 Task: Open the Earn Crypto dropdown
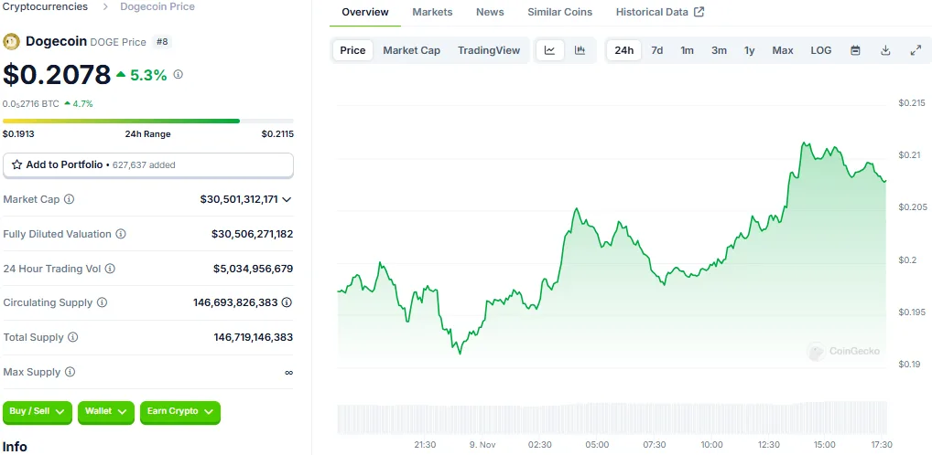click(180, 412)
